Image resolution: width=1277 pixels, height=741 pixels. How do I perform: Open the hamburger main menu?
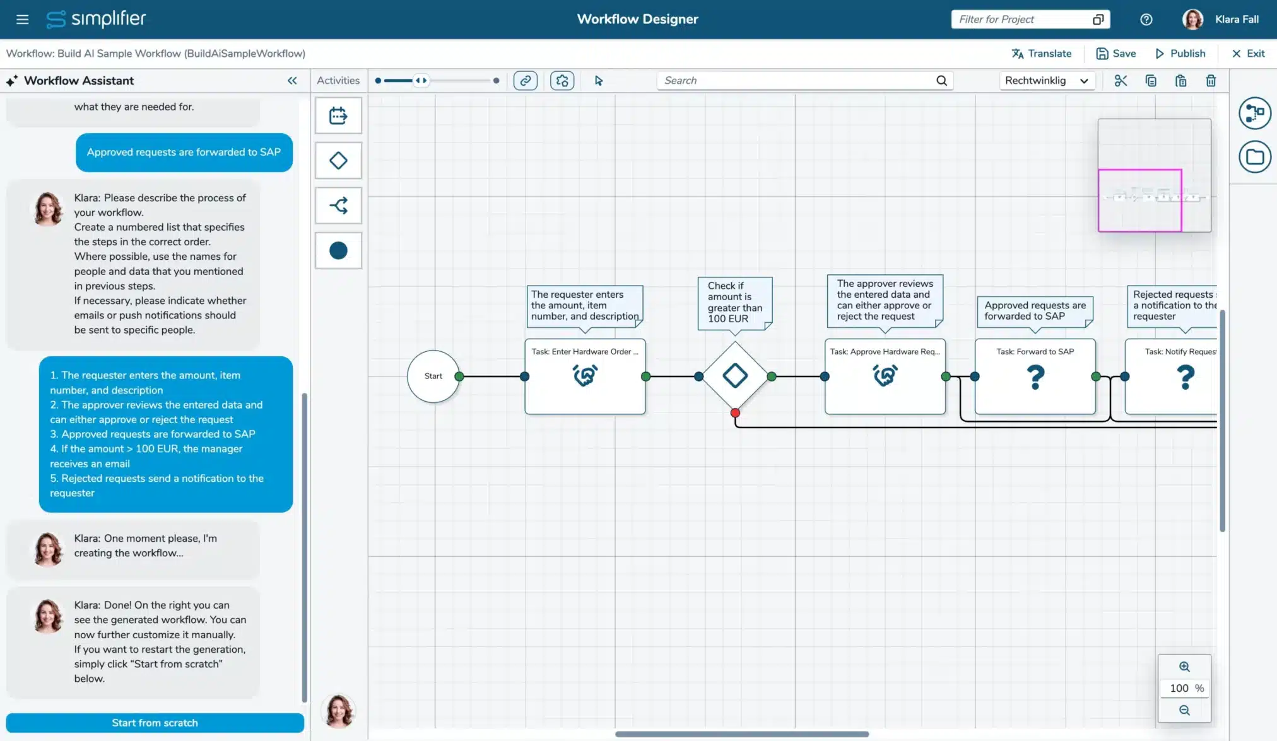pyautogui.click(x=23, y=20)
